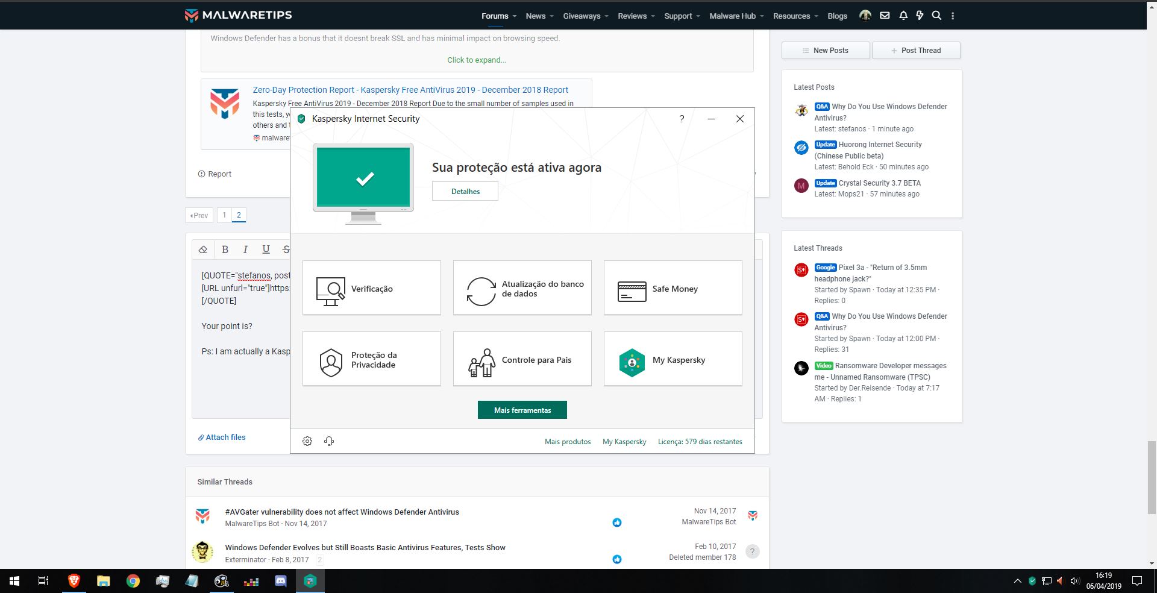Screen dimensions: 1157x593
Task: Launch the Safe Money tile
Action: (x=673, y=288)
